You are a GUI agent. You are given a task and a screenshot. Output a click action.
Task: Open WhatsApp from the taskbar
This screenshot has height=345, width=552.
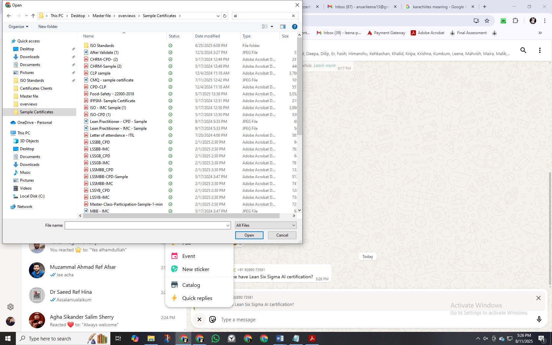[x=216, y=338]
